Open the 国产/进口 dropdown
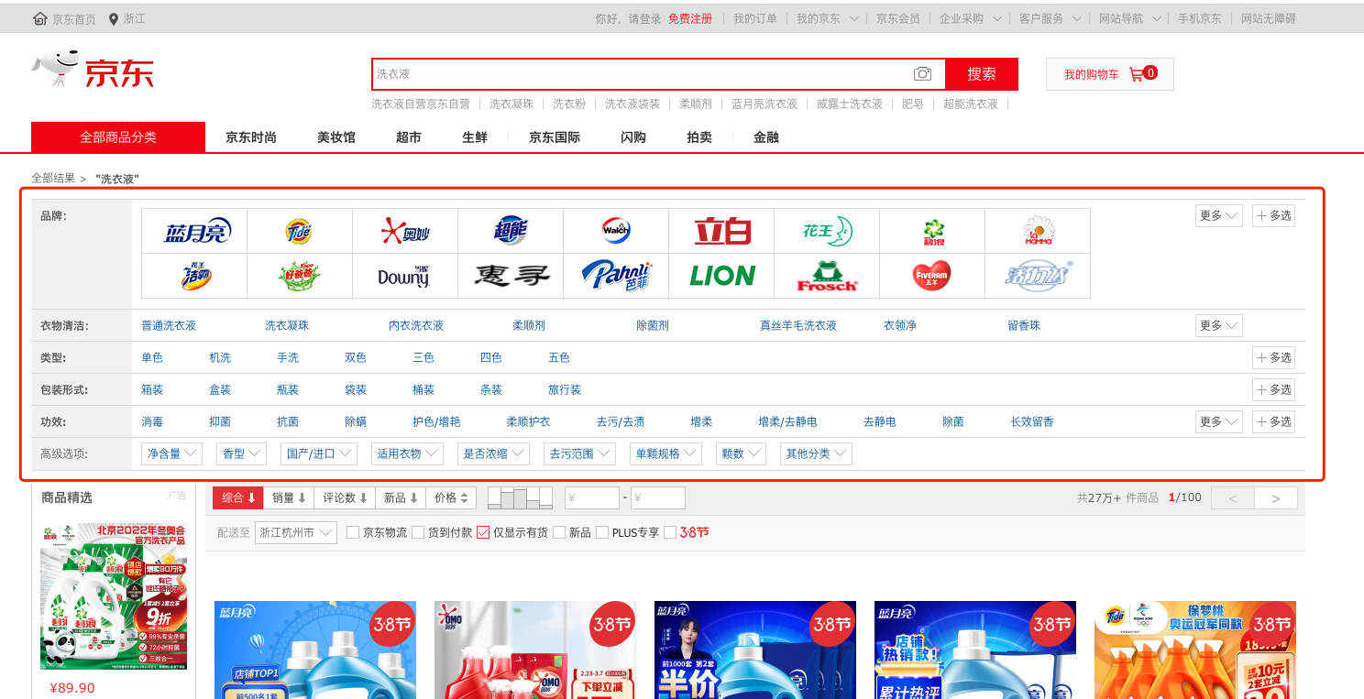1364x699 pixels. [x=319, y=453]
